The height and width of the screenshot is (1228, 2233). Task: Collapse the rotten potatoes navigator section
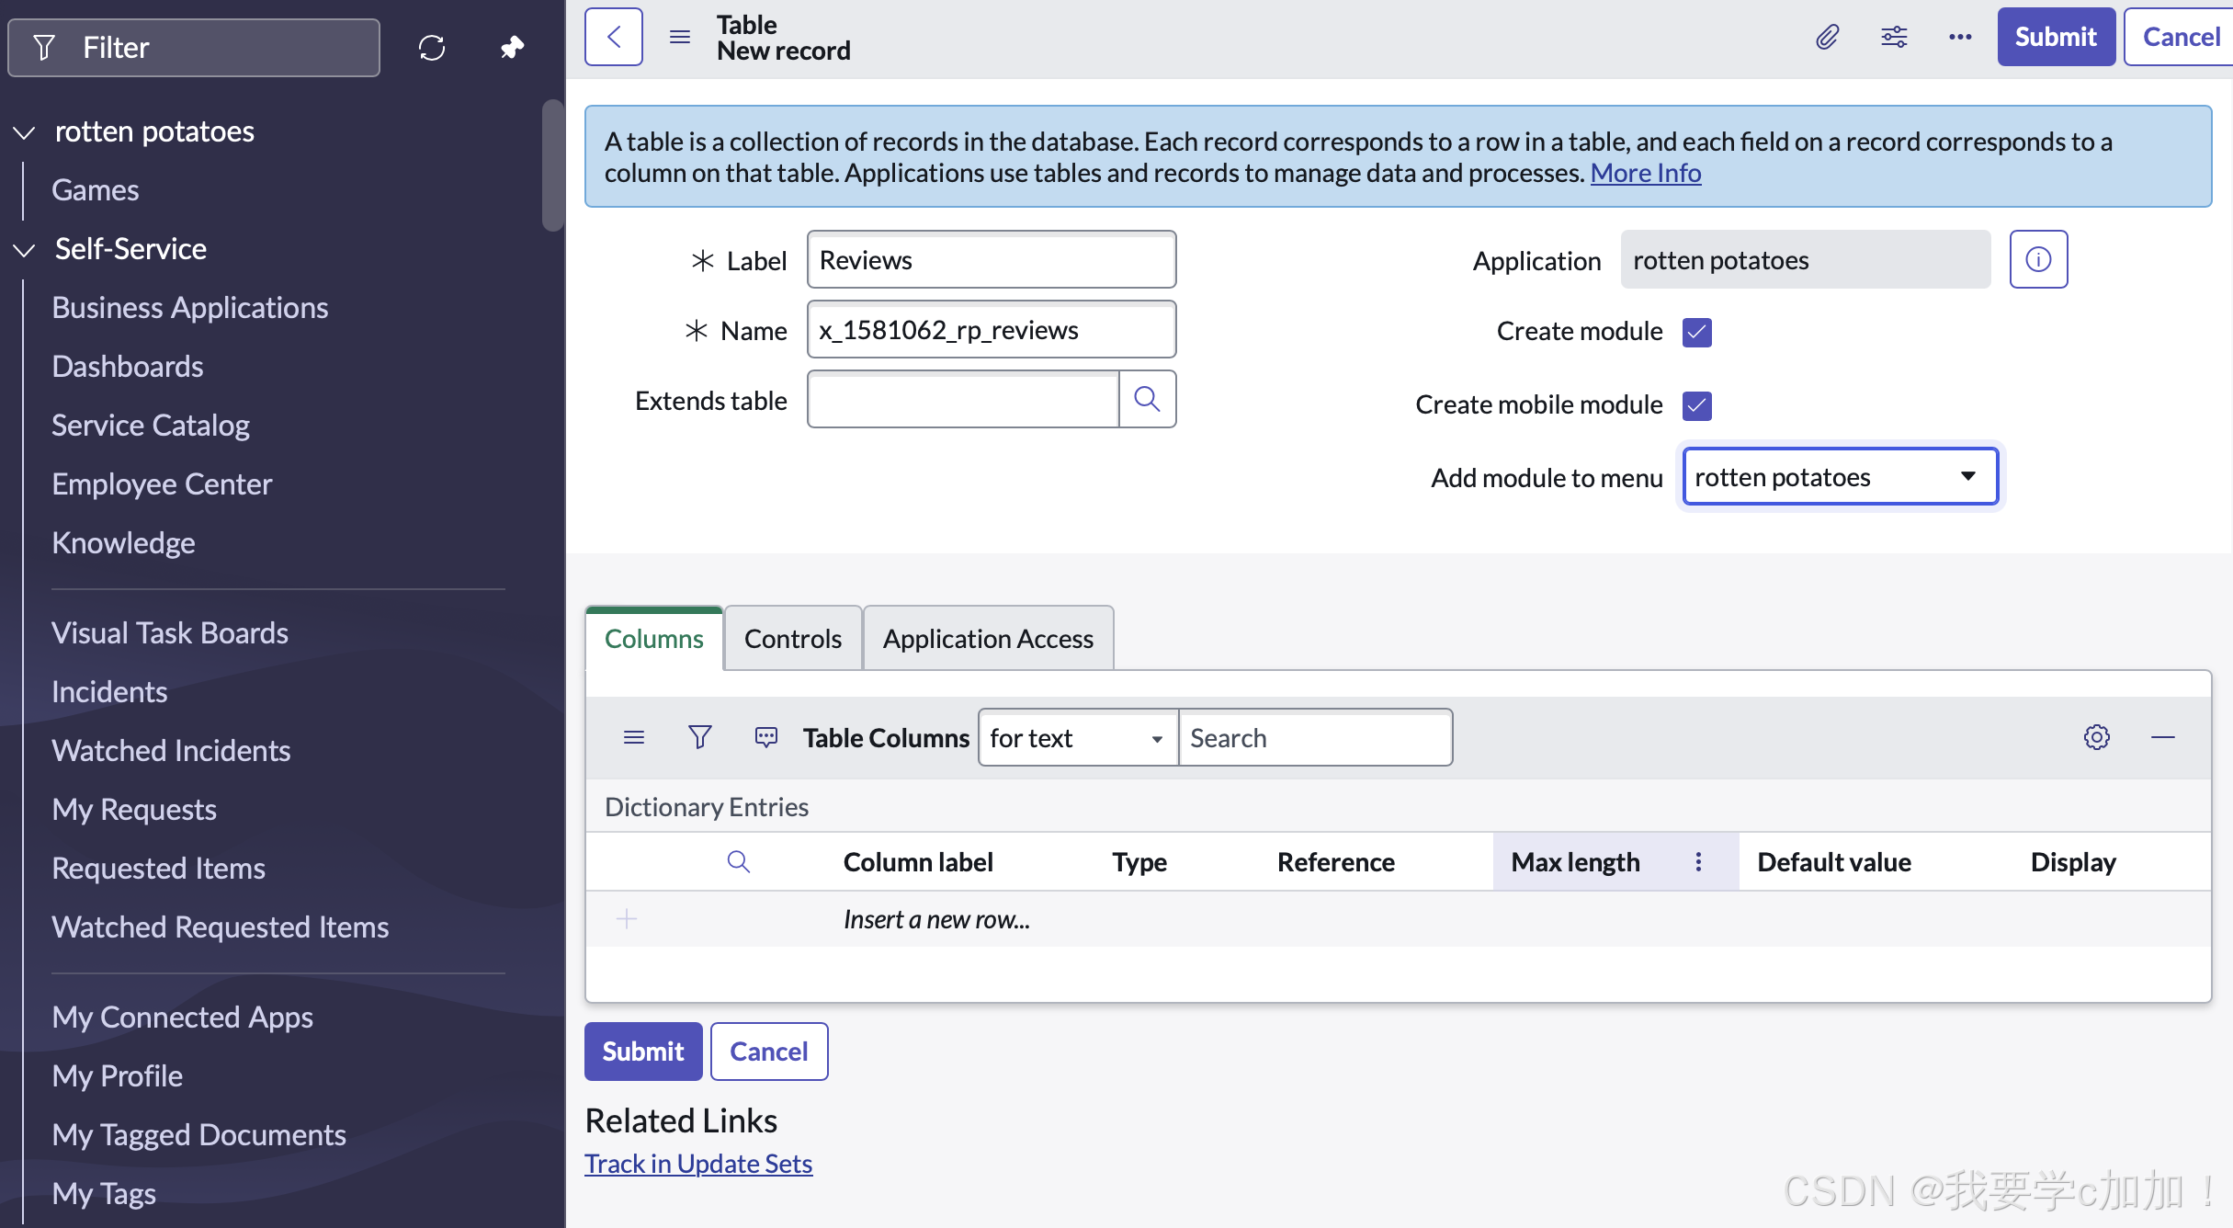(25, 132)
